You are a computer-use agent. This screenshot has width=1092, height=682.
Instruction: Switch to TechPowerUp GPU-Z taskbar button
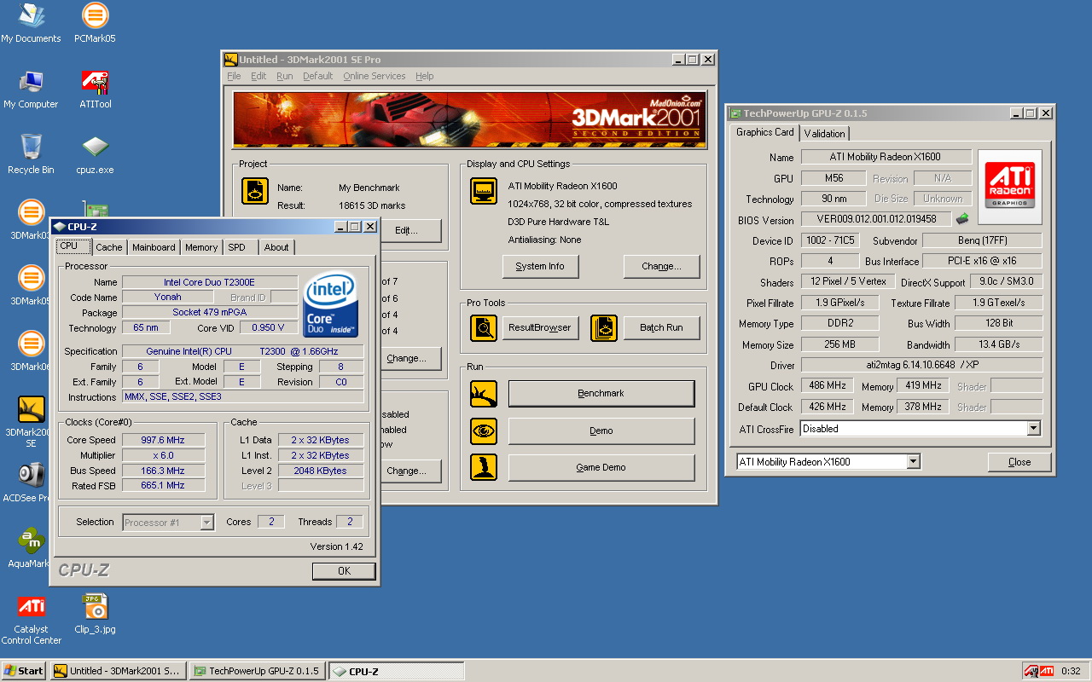(257, 671)
